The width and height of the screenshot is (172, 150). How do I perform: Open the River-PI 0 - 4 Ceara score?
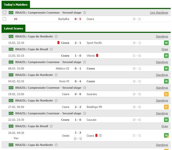(78, 81)
